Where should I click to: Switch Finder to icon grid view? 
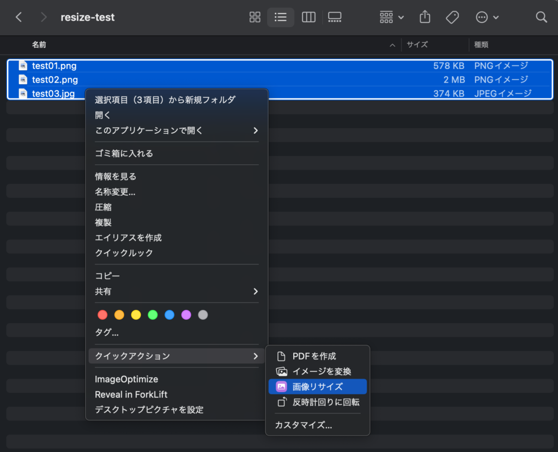tap(254, 17)
